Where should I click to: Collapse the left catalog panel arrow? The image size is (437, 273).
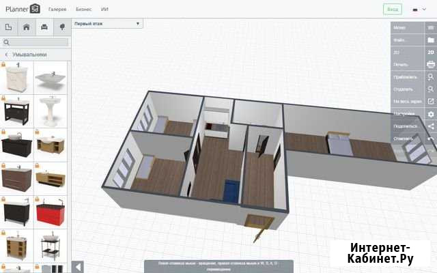78,267
